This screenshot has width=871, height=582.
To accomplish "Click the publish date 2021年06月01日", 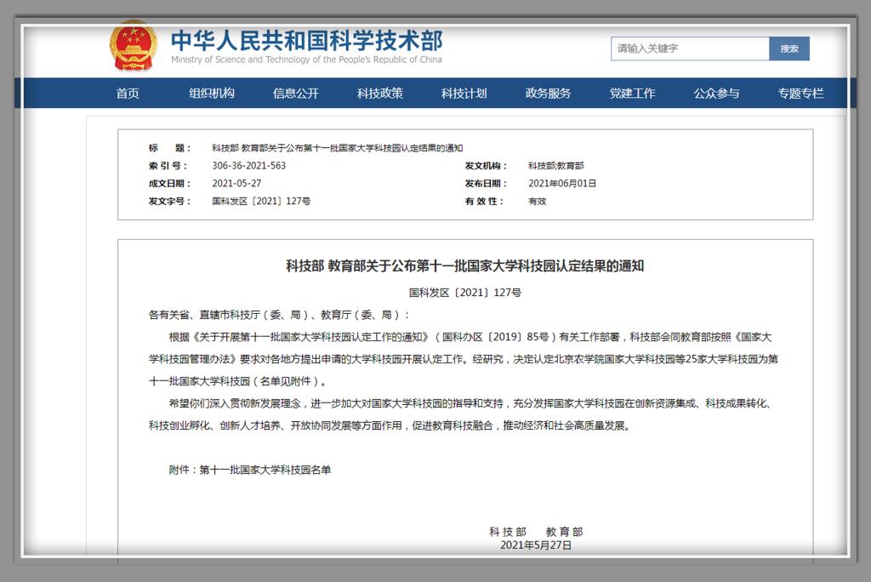I will (562, 184).
